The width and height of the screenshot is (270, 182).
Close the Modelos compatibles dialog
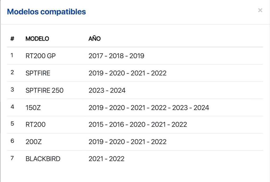(x=260, y=11)
